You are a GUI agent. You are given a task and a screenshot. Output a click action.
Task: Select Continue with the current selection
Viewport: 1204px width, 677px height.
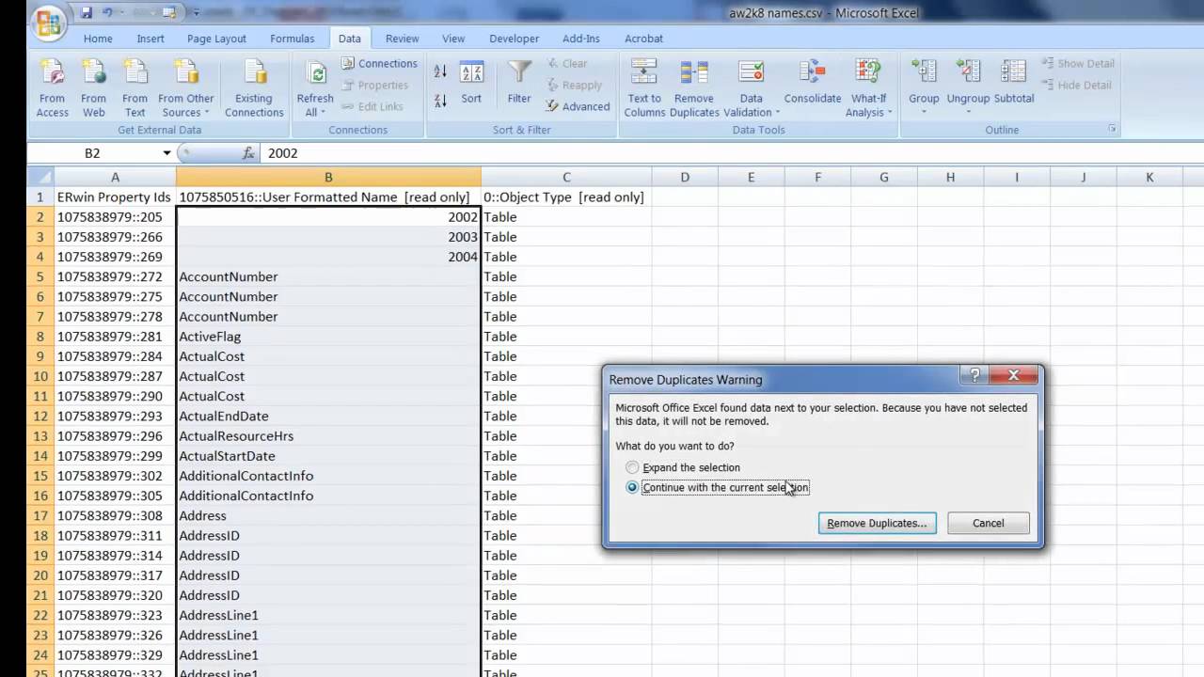click(717, 487)
